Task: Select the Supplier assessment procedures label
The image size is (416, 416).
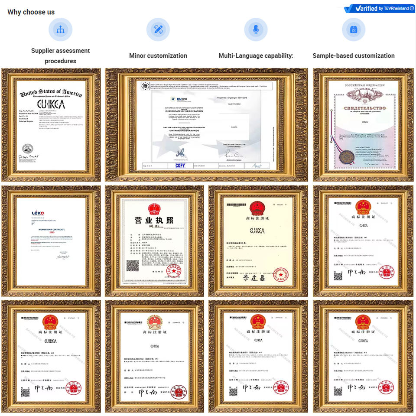Action: tap(61, 56)
